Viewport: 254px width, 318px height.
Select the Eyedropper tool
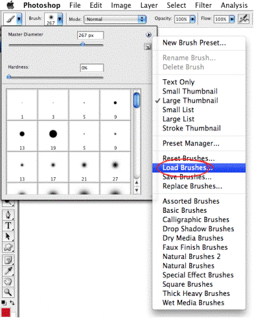pos(8,271)
